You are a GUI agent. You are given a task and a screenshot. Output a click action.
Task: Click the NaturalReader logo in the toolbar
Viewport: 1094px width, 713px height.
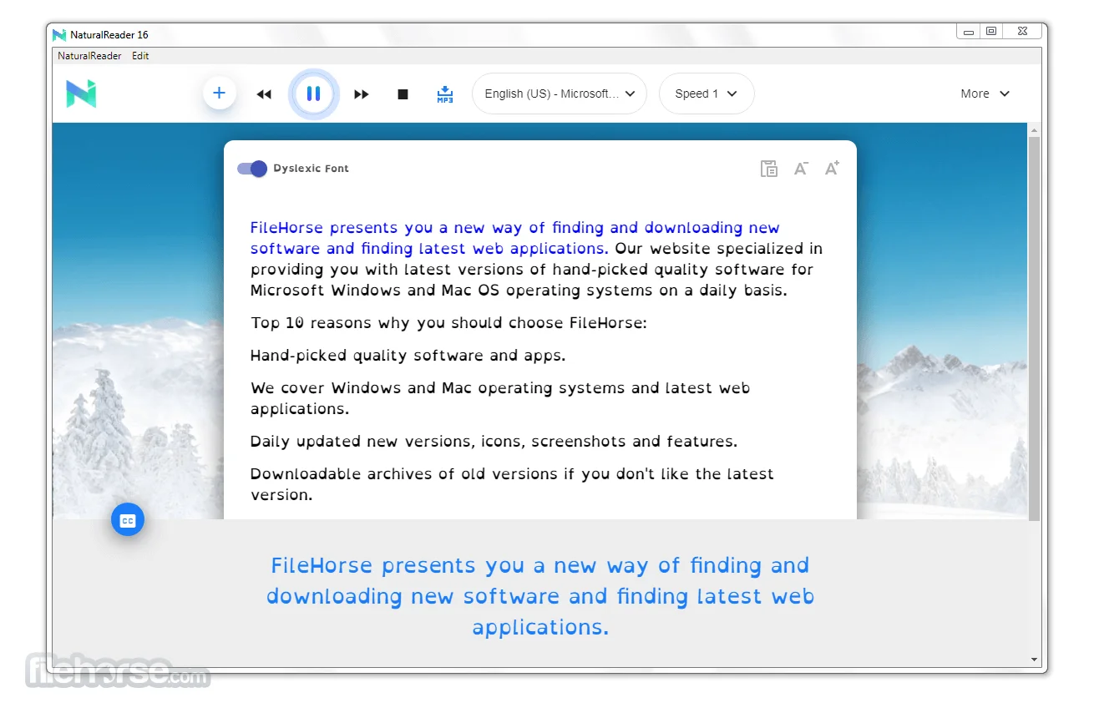[82, 94]
